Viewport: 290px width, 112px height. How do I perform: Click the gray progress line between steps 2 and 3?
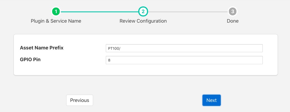click(x=188, y=12)
